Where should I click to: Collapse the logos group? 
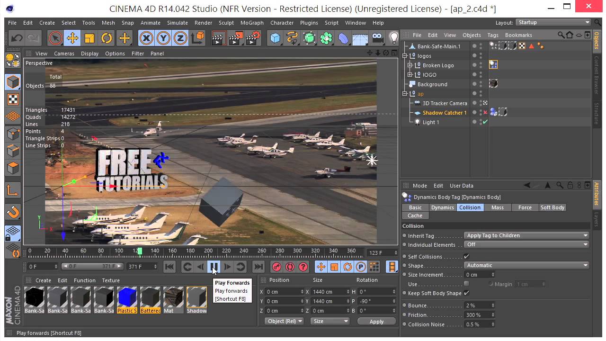click(405, 56)
